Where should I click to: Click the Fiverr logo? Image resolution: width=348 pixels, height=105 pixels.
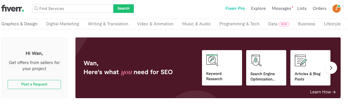coord(12,9)
